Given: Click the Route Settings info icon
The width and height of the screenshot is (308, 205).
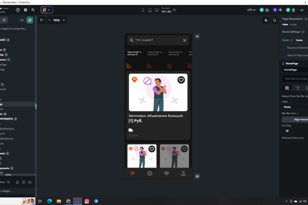Looking at the screenshot, I should [303, 32].
